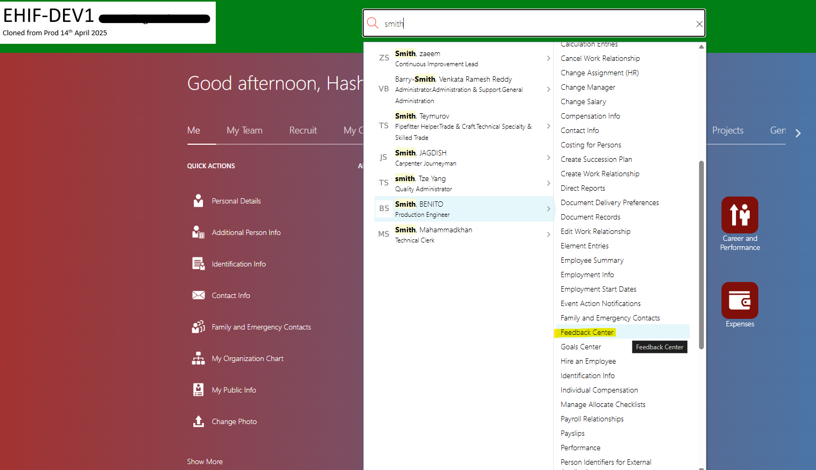This screenshot has width=816, height=470.
Task: Switch to the Recruit tab
Action: coord(303,130)
